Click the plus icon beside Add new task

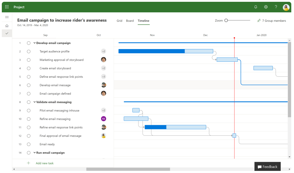[28, 163]
